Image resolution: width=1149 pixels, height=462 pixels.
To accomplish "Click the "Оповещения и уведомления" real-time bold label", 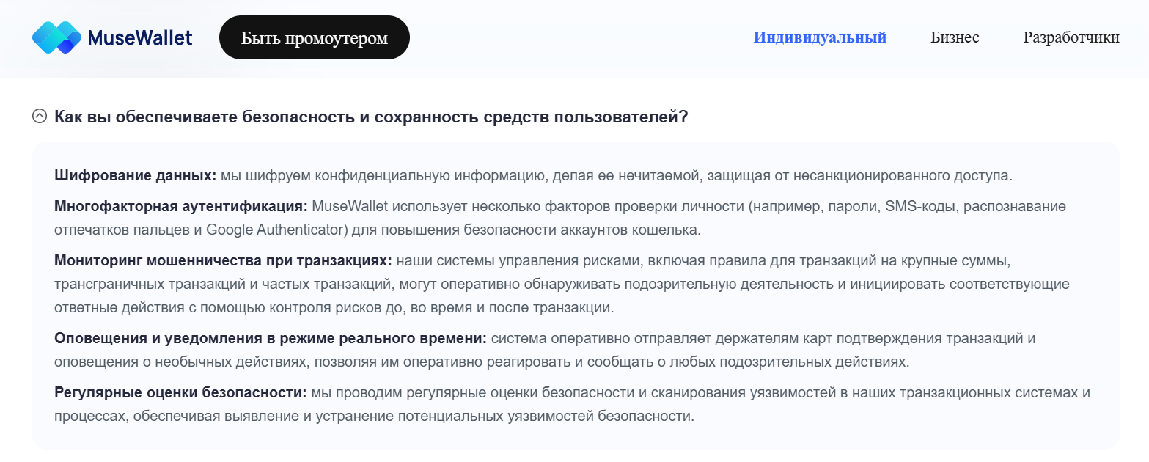I will click(270, 339).
